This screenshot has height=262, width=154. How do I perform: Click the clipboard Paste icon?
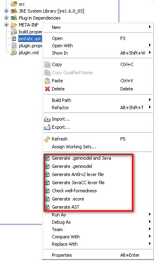pyautogui.click(x=47, y=81)
